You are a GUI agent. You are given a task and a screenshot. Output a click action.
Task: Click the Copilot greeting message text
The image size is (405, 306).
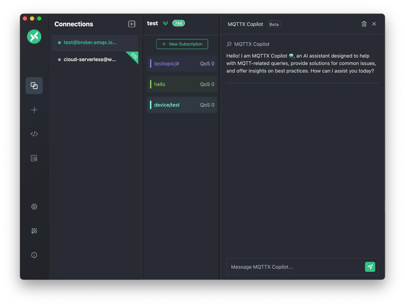(301, 63)
